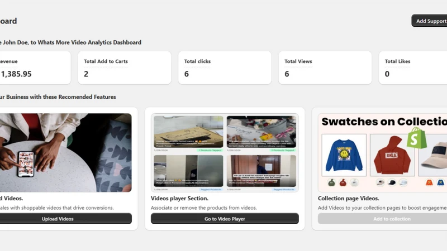
Task: Click the beige cap product image
Action: tap(432, 155)
